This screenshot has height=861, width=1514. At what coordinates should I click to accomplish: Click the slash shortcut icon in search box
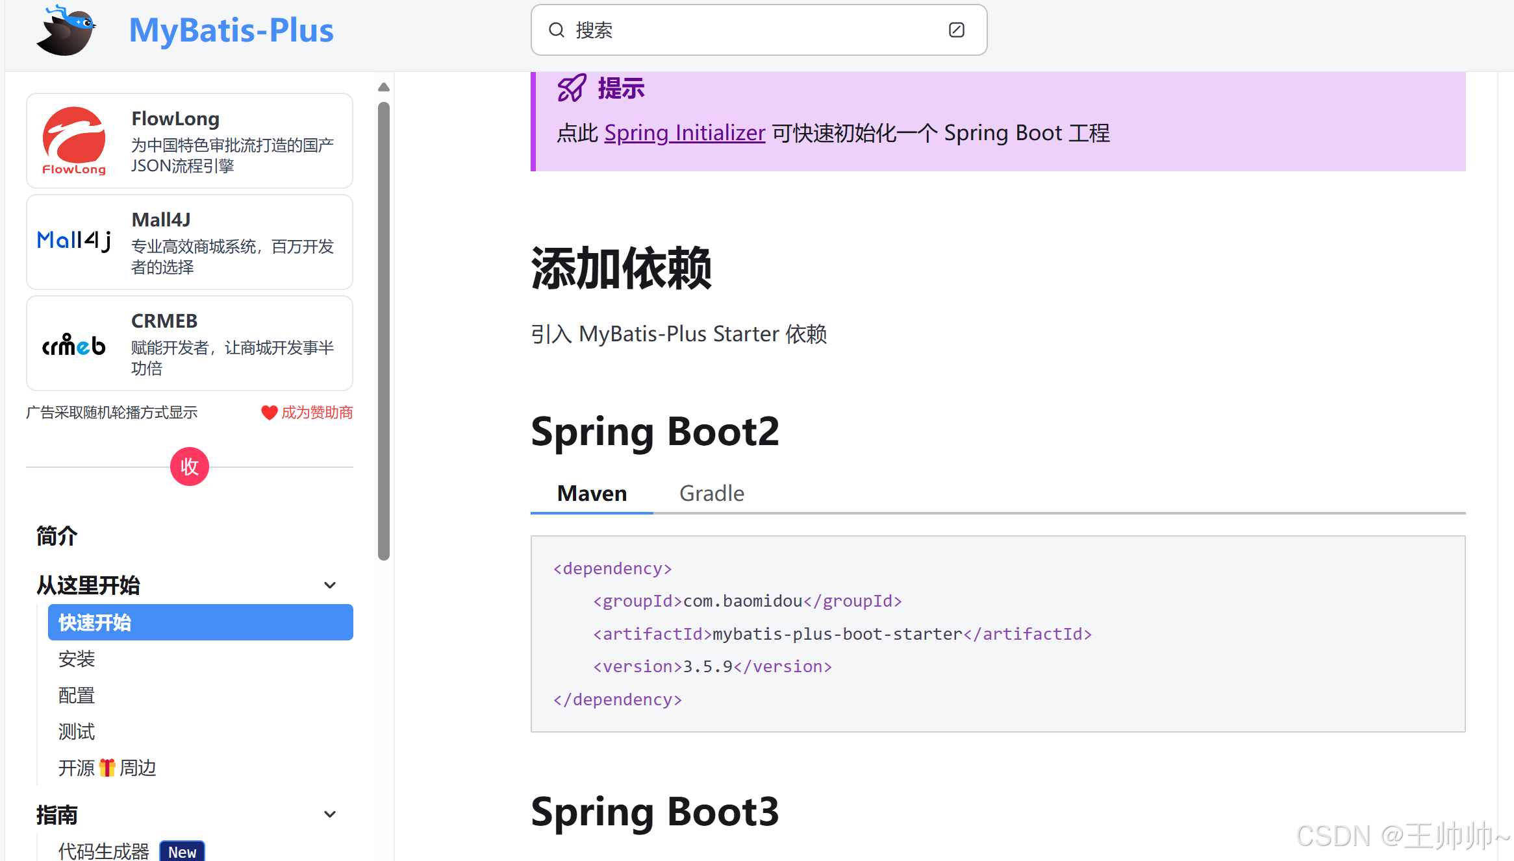956,30
